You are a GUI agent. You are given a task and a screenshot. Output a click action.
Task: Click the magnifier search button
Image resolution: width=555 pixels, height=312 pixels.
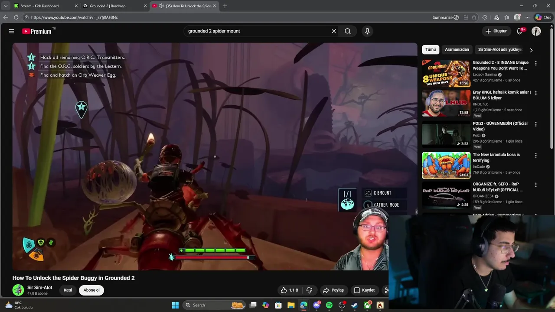click(x=348, y=31)
